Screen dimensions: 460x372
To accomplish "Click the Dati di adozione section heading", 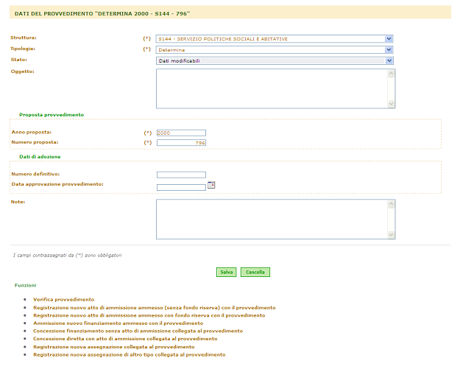I will pyautogui.click(x=40, y=157).
